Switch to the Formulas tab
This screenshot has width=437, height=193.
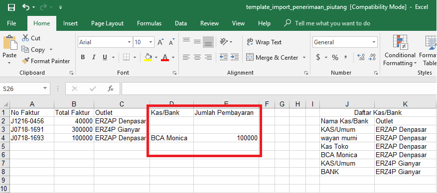(x=149, y=23)
